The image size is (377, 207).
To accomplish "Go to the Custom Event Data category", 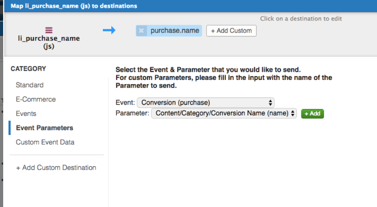I will 45,142.
